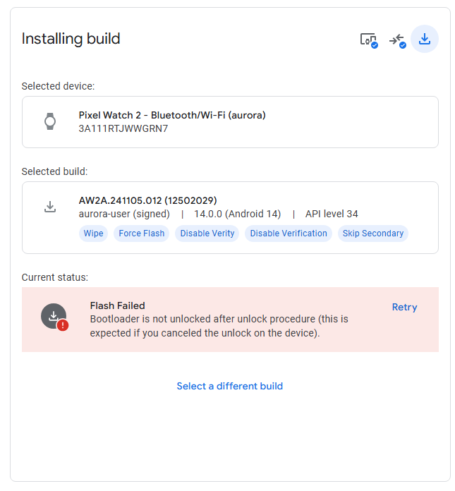Screen dimensions: 455x491
Task: Retry the failed flash
Action: point(404,307)
